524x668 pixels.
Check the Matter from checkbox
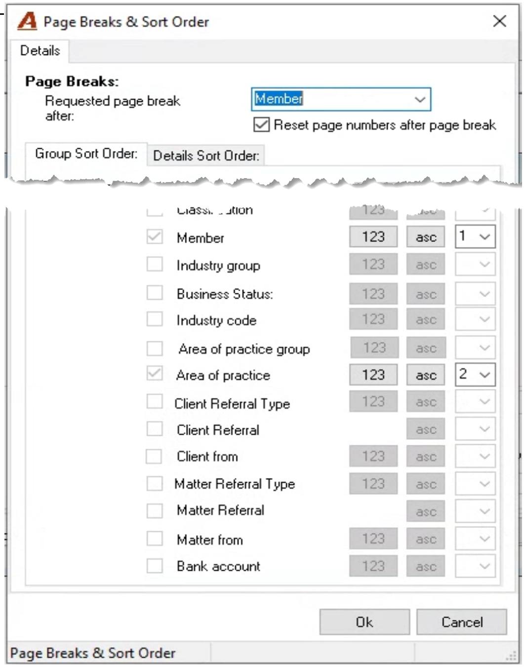point(155,538)
